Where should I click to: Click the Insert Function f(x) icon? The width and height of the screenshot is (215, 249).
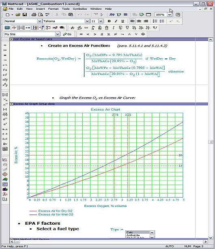point(112,15)
